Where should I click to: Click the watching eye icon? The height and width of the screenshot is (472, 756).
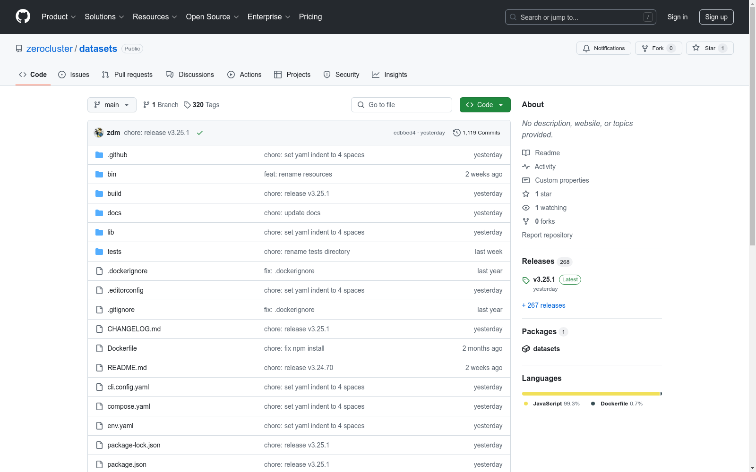tap(526, 208)
